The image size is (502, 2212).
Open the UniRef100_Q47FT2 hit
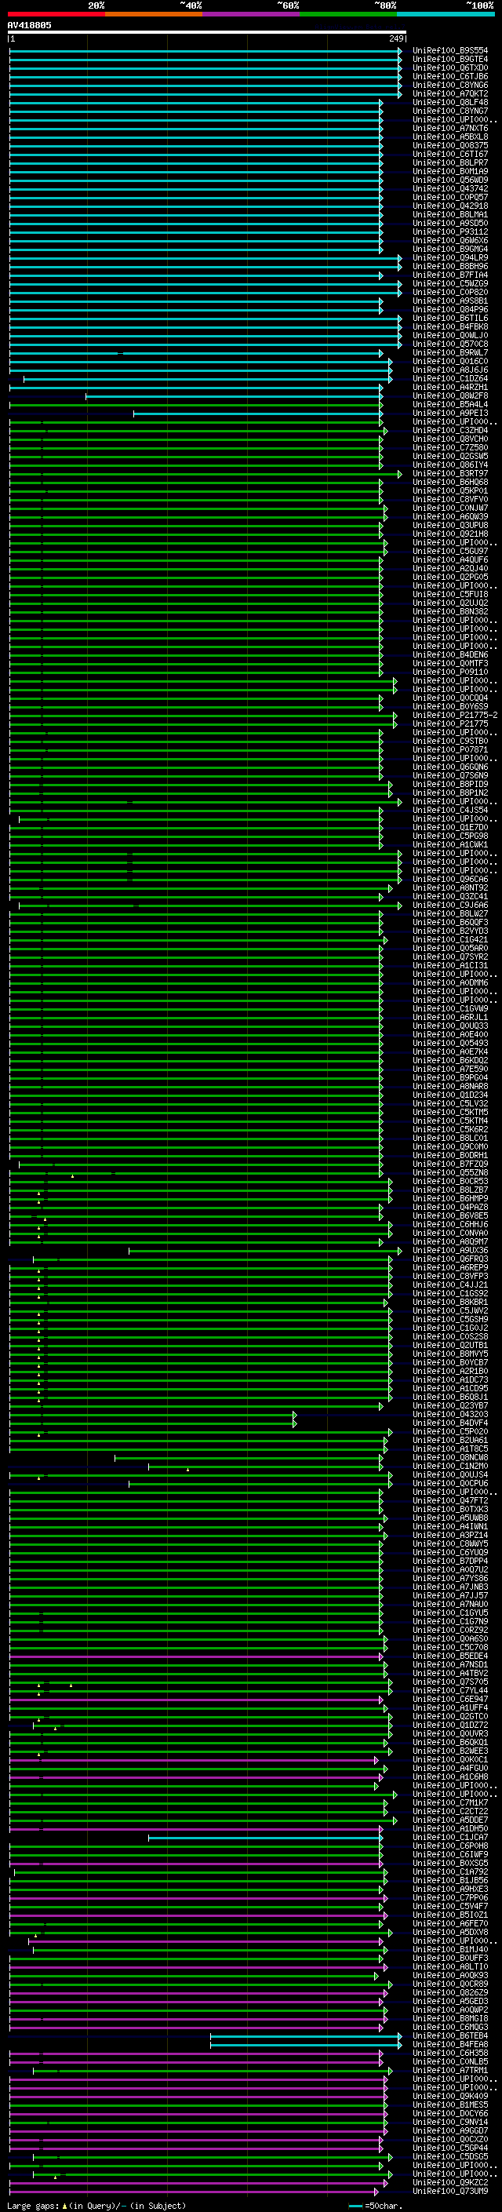coord(450,1501)
